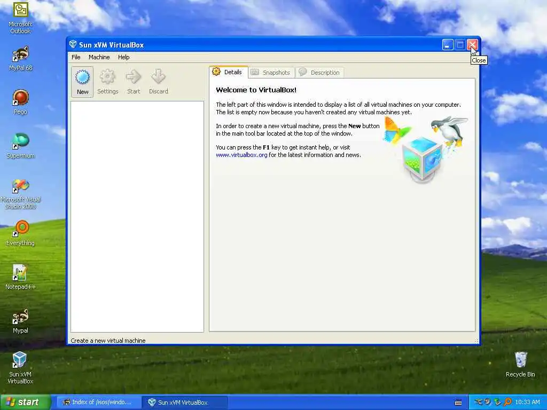Click the VirtualBox cube and penguin illustration
Image resolution: width=547 pixels, height=410 pixels.
click(x=425, y=149)
